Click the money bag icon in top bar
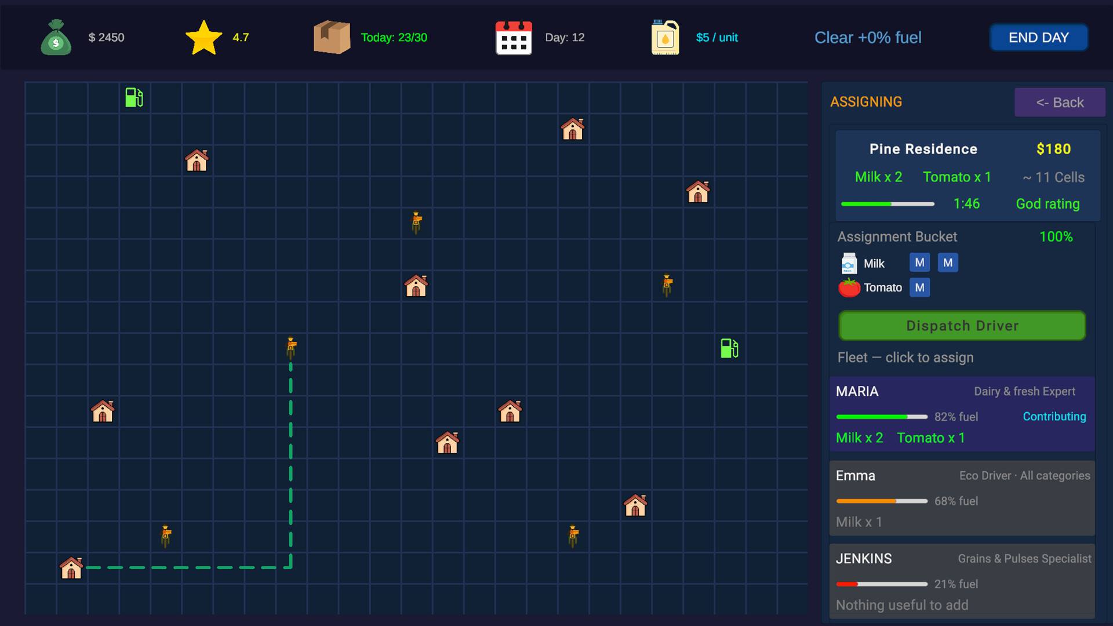 point(56,37)
